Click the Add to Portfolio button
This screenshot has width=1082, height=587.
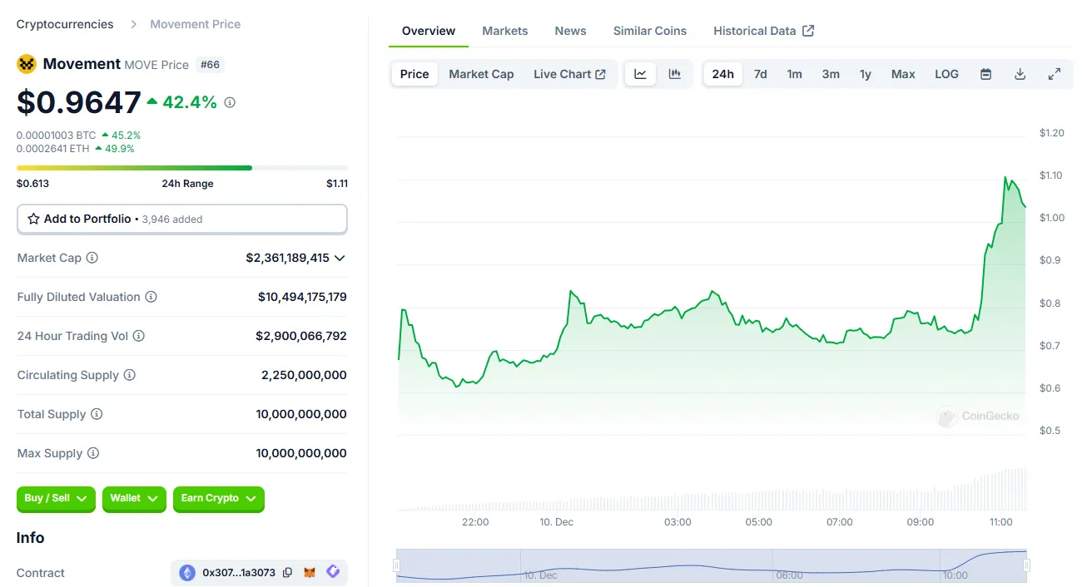182,219
